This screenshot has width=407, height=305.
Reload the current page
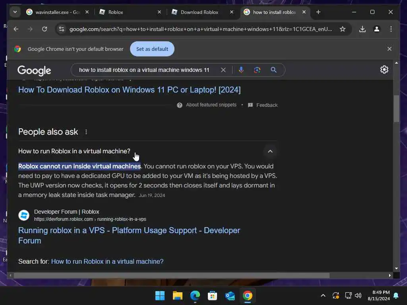point(45,29)
